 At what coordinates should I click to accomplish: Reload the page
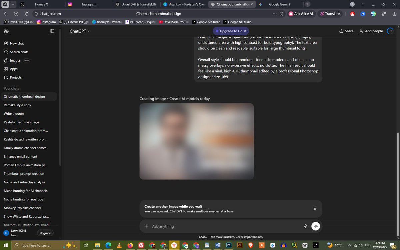(26, 14)
